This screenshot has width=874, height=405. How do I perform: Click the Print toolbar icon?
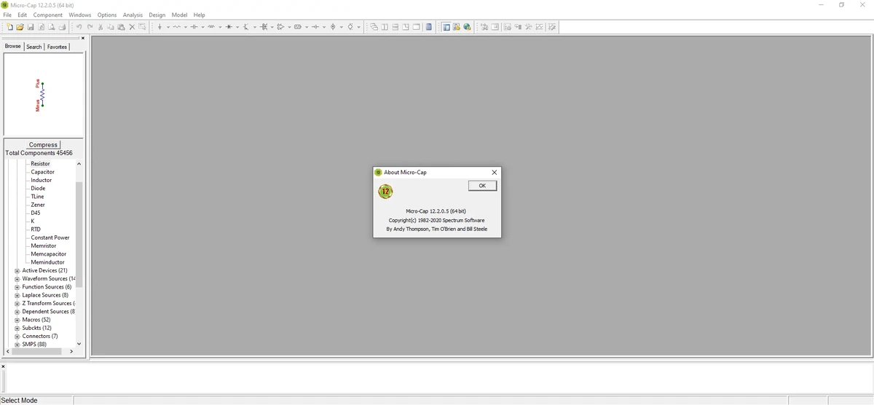point(63,27)
